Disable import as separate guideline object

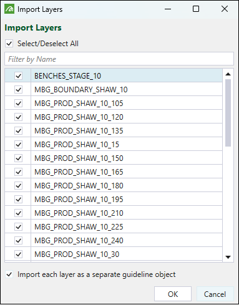[x=9, y=274]
